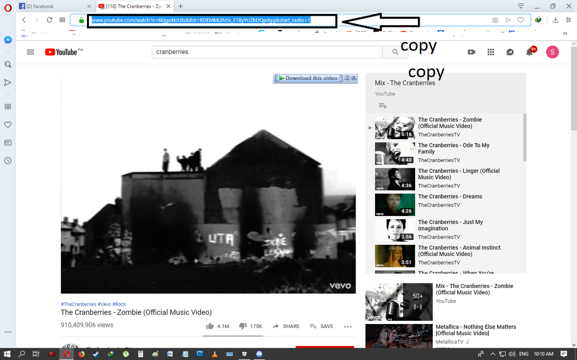Open the YouTube notifications bell

530,52
